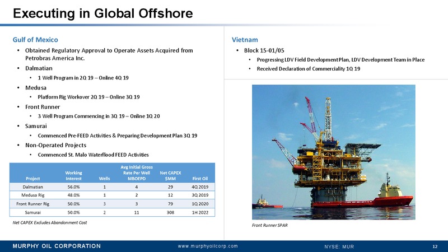
Task: Click 'MURPHY OIL CORPORATION' footer text
Action: point(57,246)
